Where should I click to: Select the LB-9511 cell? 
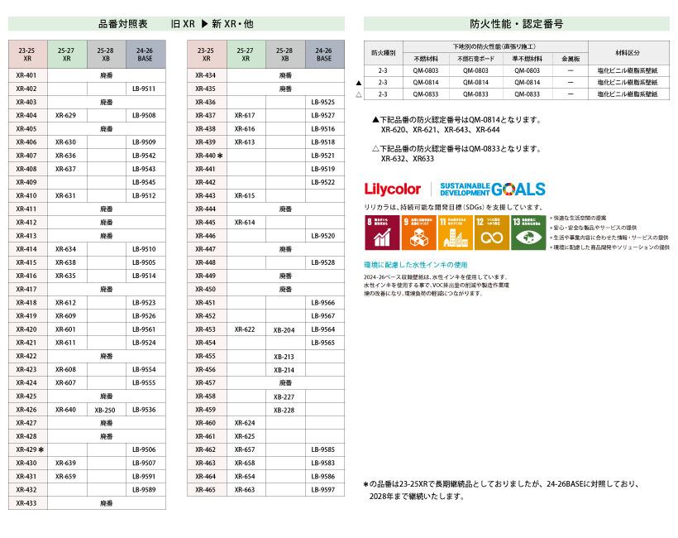(144, 89)
